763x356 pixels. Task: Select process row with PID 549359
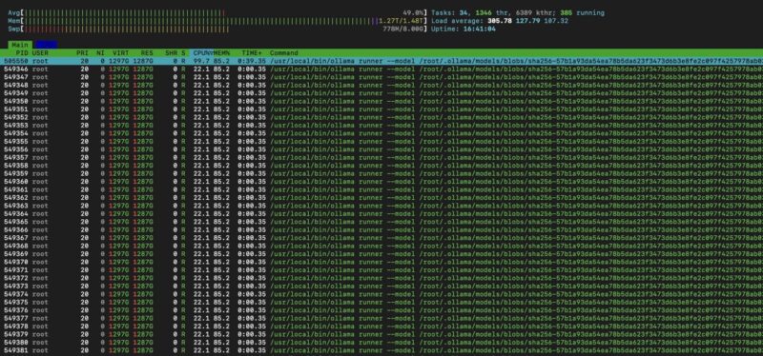click(381, 173)
